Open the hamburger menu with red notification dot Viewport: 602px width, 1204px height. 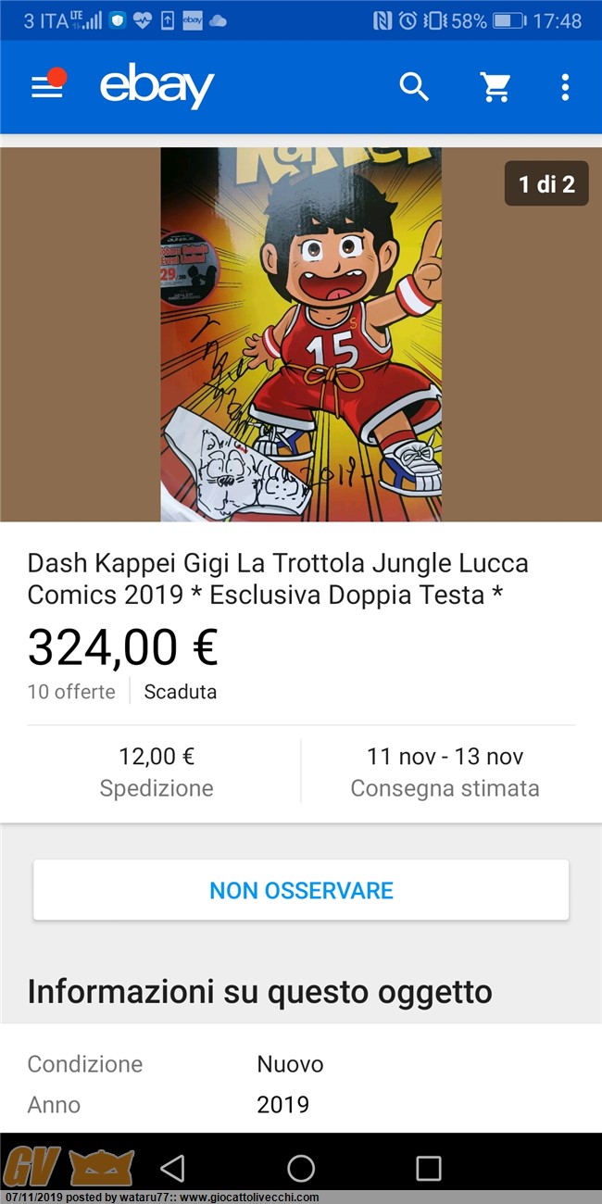click(48, 85)
